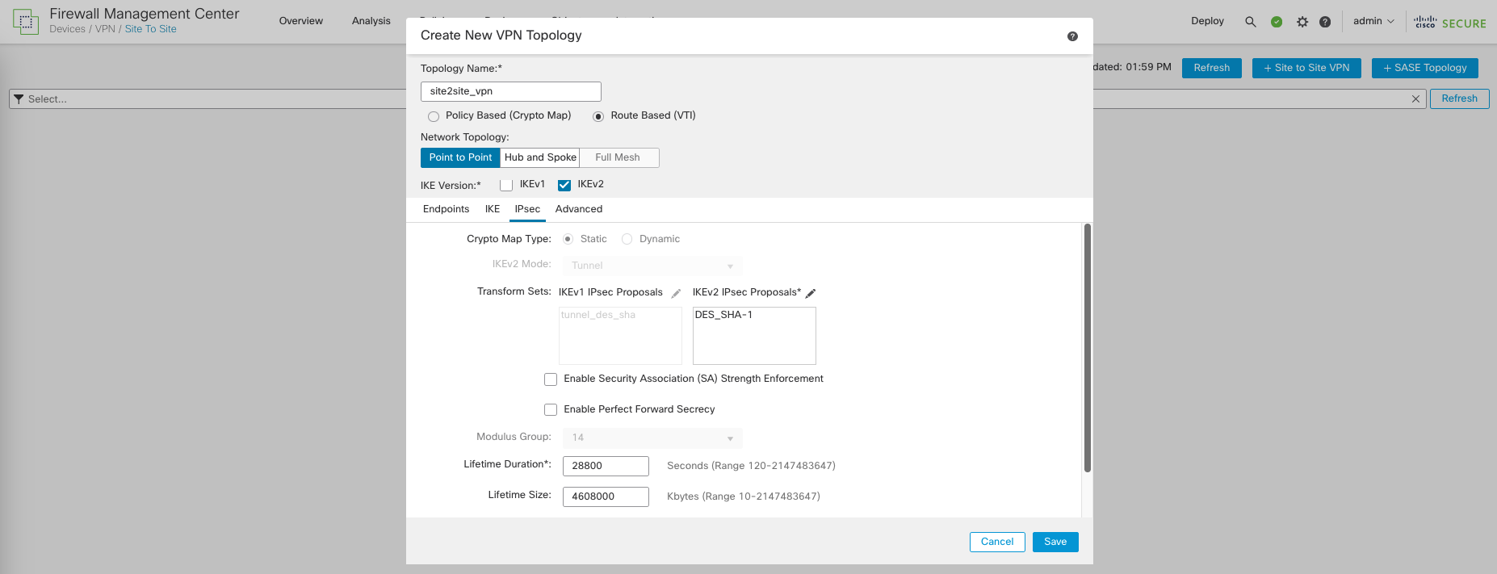Open the admin user dropdown
The image size is (1497, 574).
click(1373, 21)
